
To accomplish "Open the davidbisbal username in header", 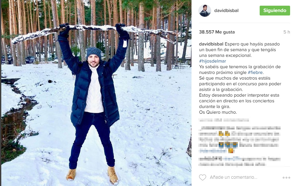I will tap(226, 10).
